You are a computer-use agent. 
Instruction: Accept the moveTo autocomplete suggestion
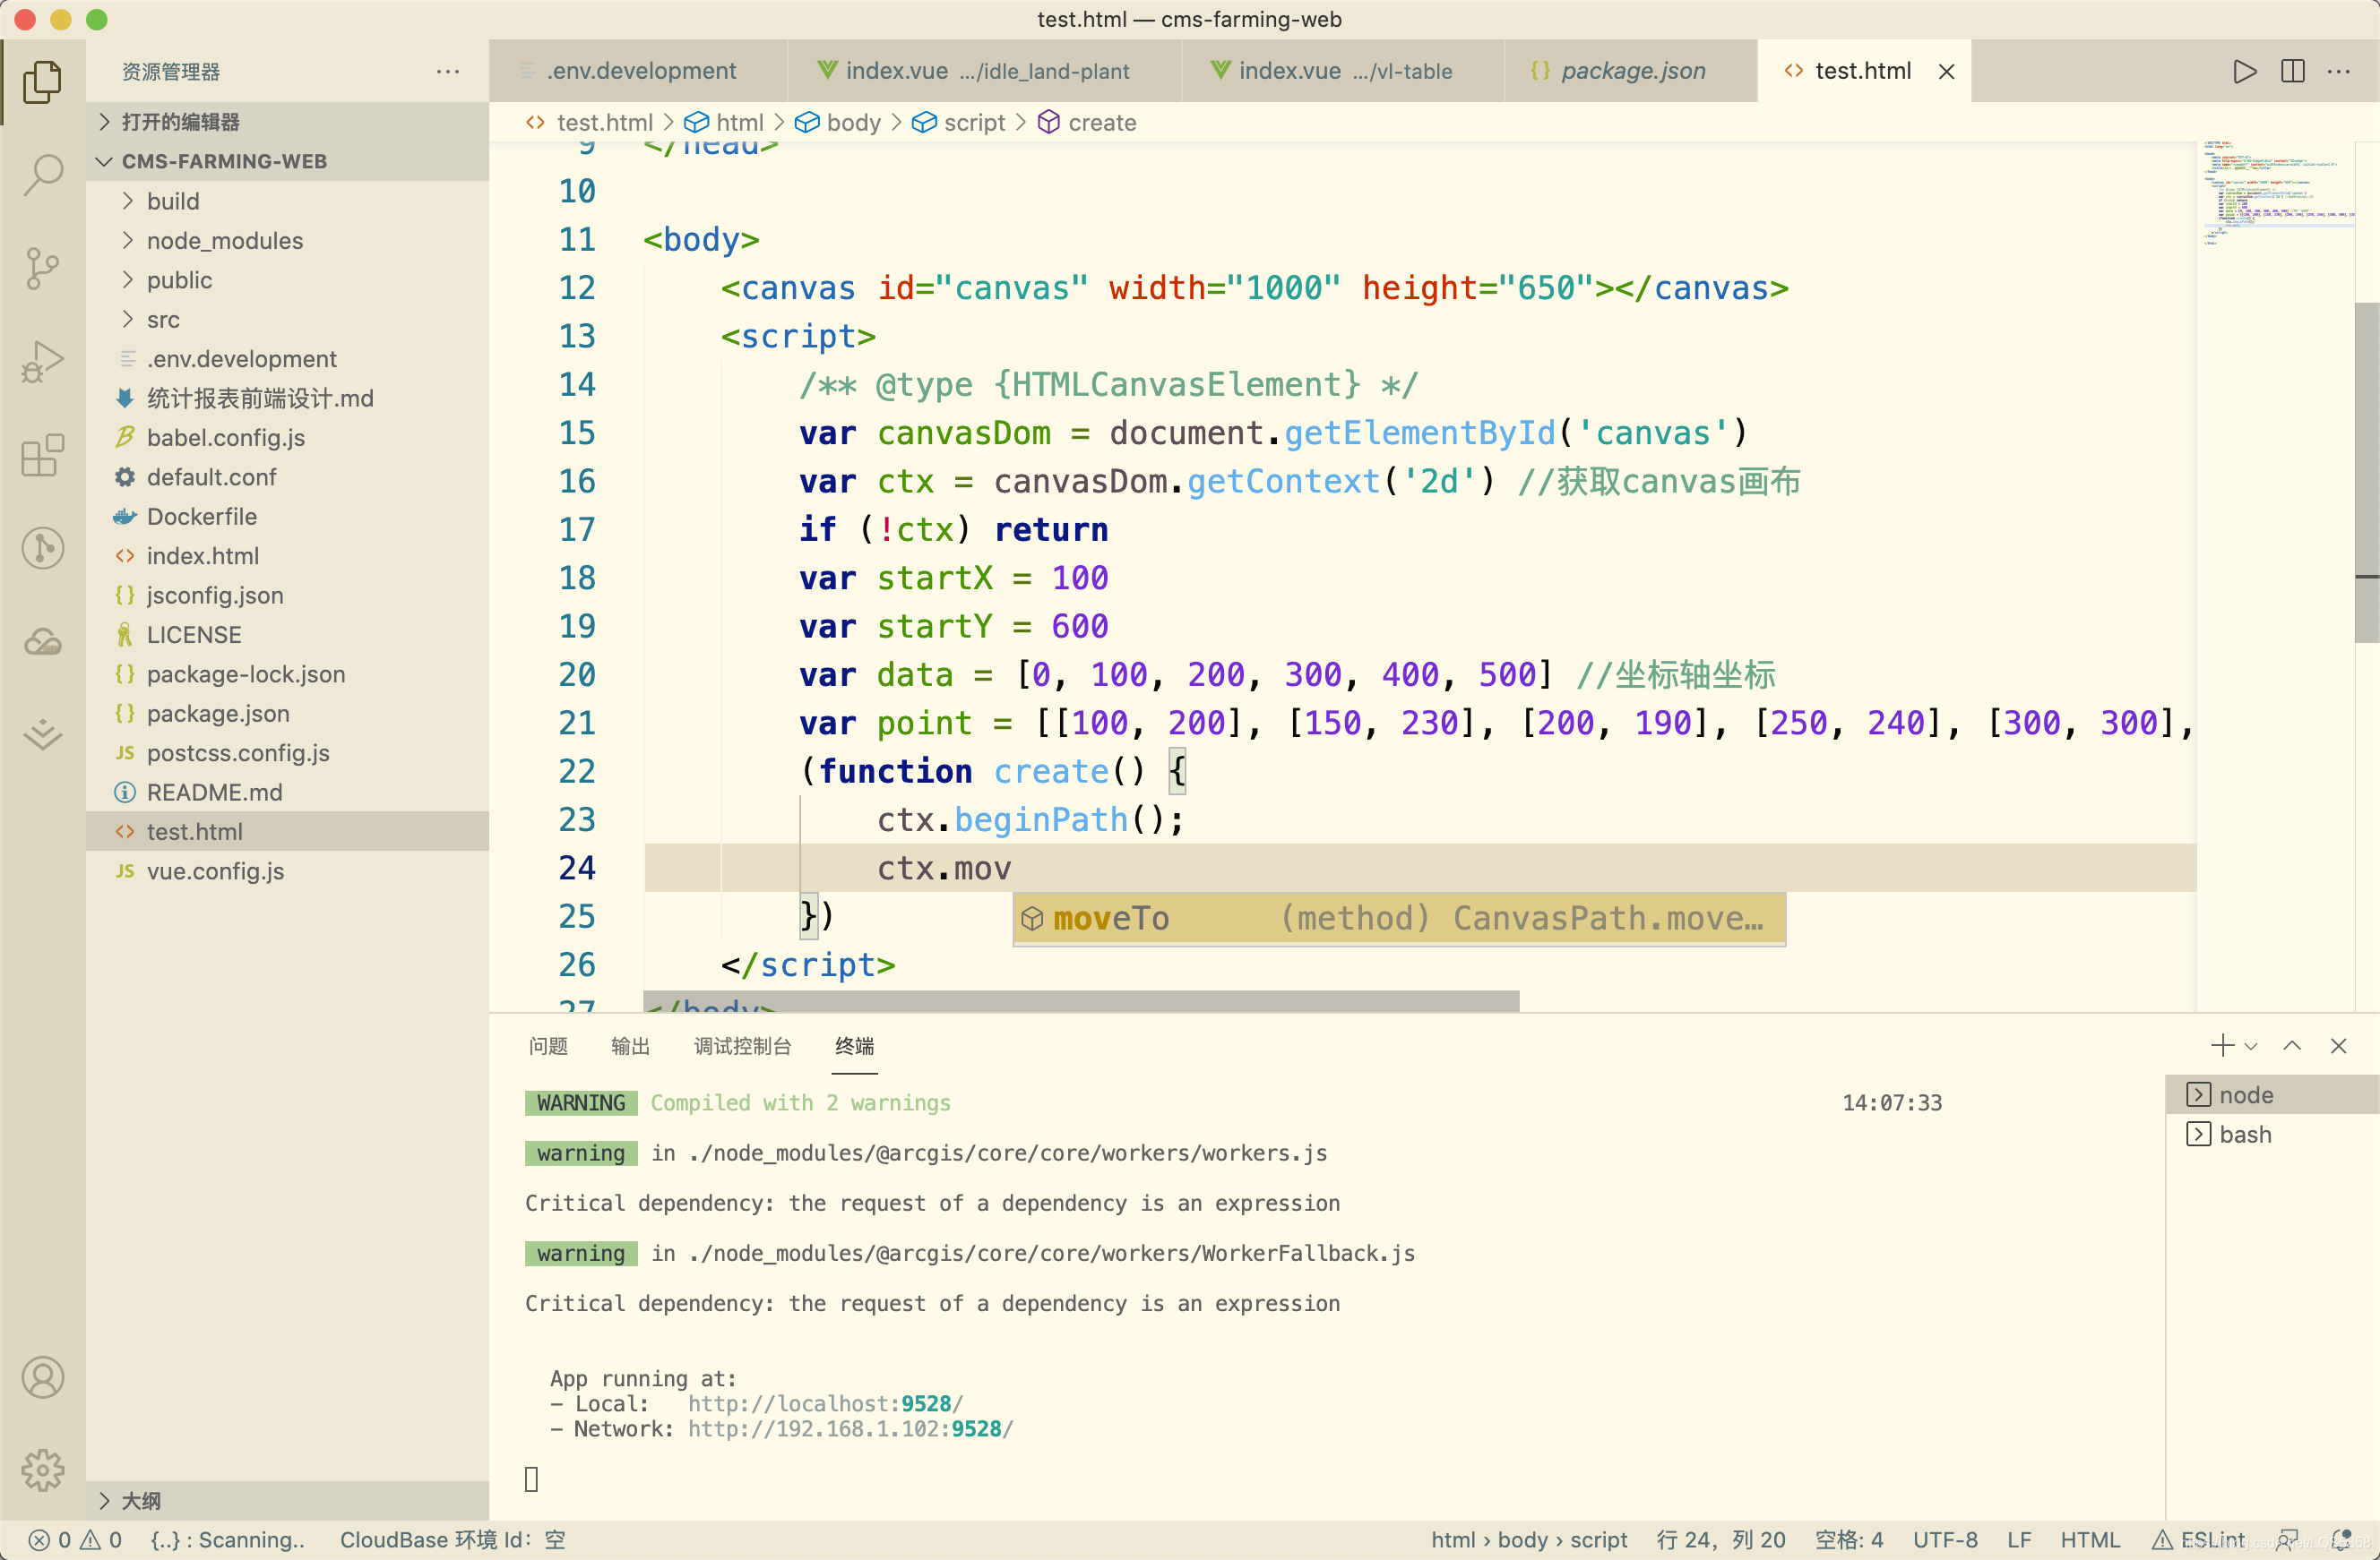click(x=1399, y=919)
